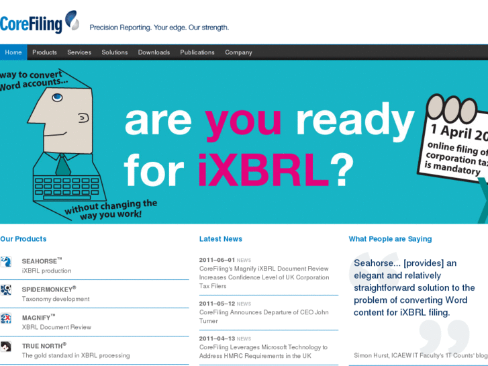The width and height of the screenshot is (488, 366).
Task: Click the 2011-06-01 news date
Action: click(x=217, y=260)
